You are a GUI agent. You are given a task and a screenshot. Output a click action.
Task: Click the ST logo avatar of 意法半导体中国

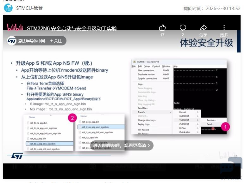tap(12, 41)
